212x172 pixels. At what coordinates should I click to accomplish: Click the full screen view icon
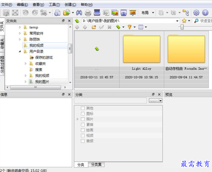tap(15, 13)
